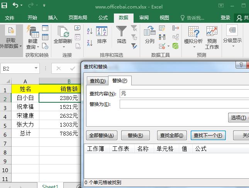Open the 视图 ribbon tab
The height and width of the screenshot is (188, 249).
click(x=164, y=18)
